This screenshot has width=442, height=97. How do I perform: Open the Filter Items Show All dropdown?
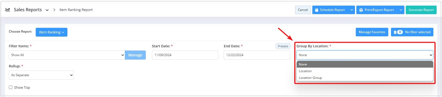pyautogui.click(x=67, y=55)
